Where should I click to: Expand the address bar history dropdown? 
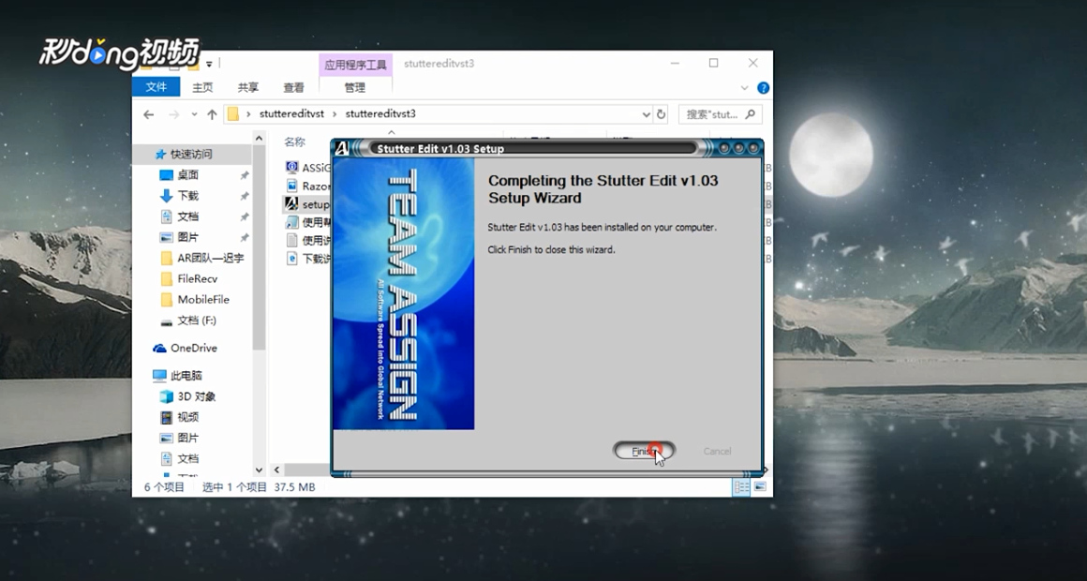click(646, 114)
